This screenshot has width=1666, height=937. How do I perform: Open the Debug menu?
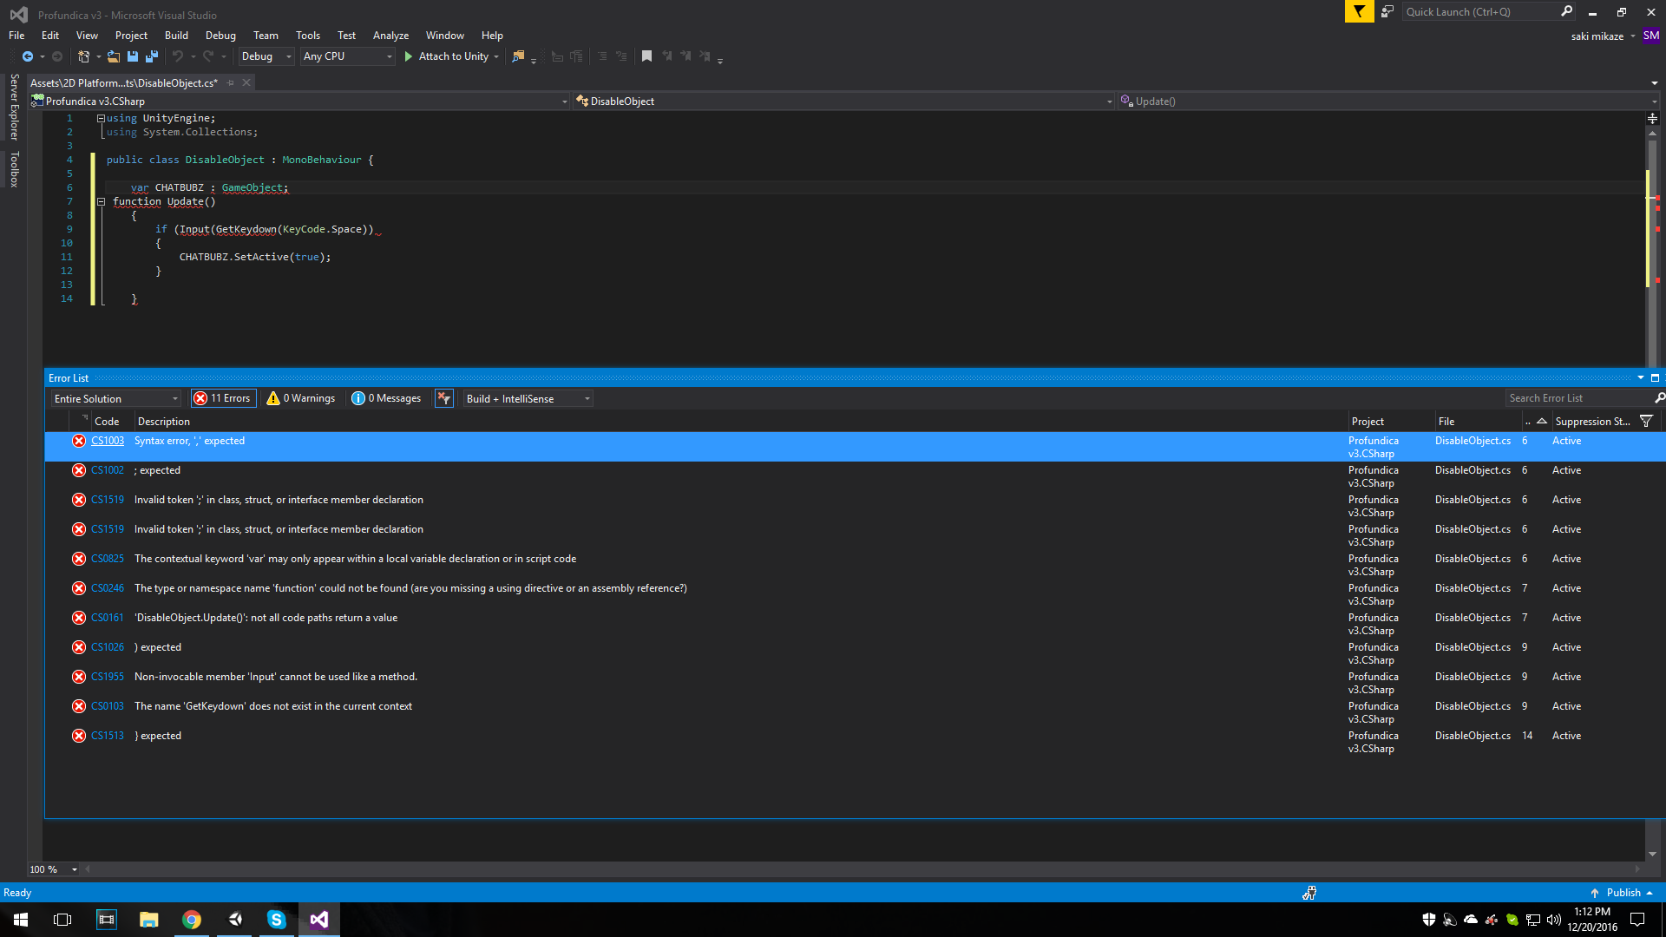[220, 36]
